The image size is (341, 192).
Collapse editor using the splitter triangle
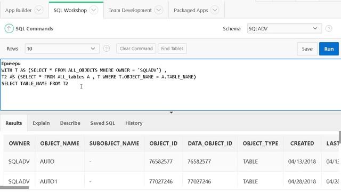coord(171,113)
